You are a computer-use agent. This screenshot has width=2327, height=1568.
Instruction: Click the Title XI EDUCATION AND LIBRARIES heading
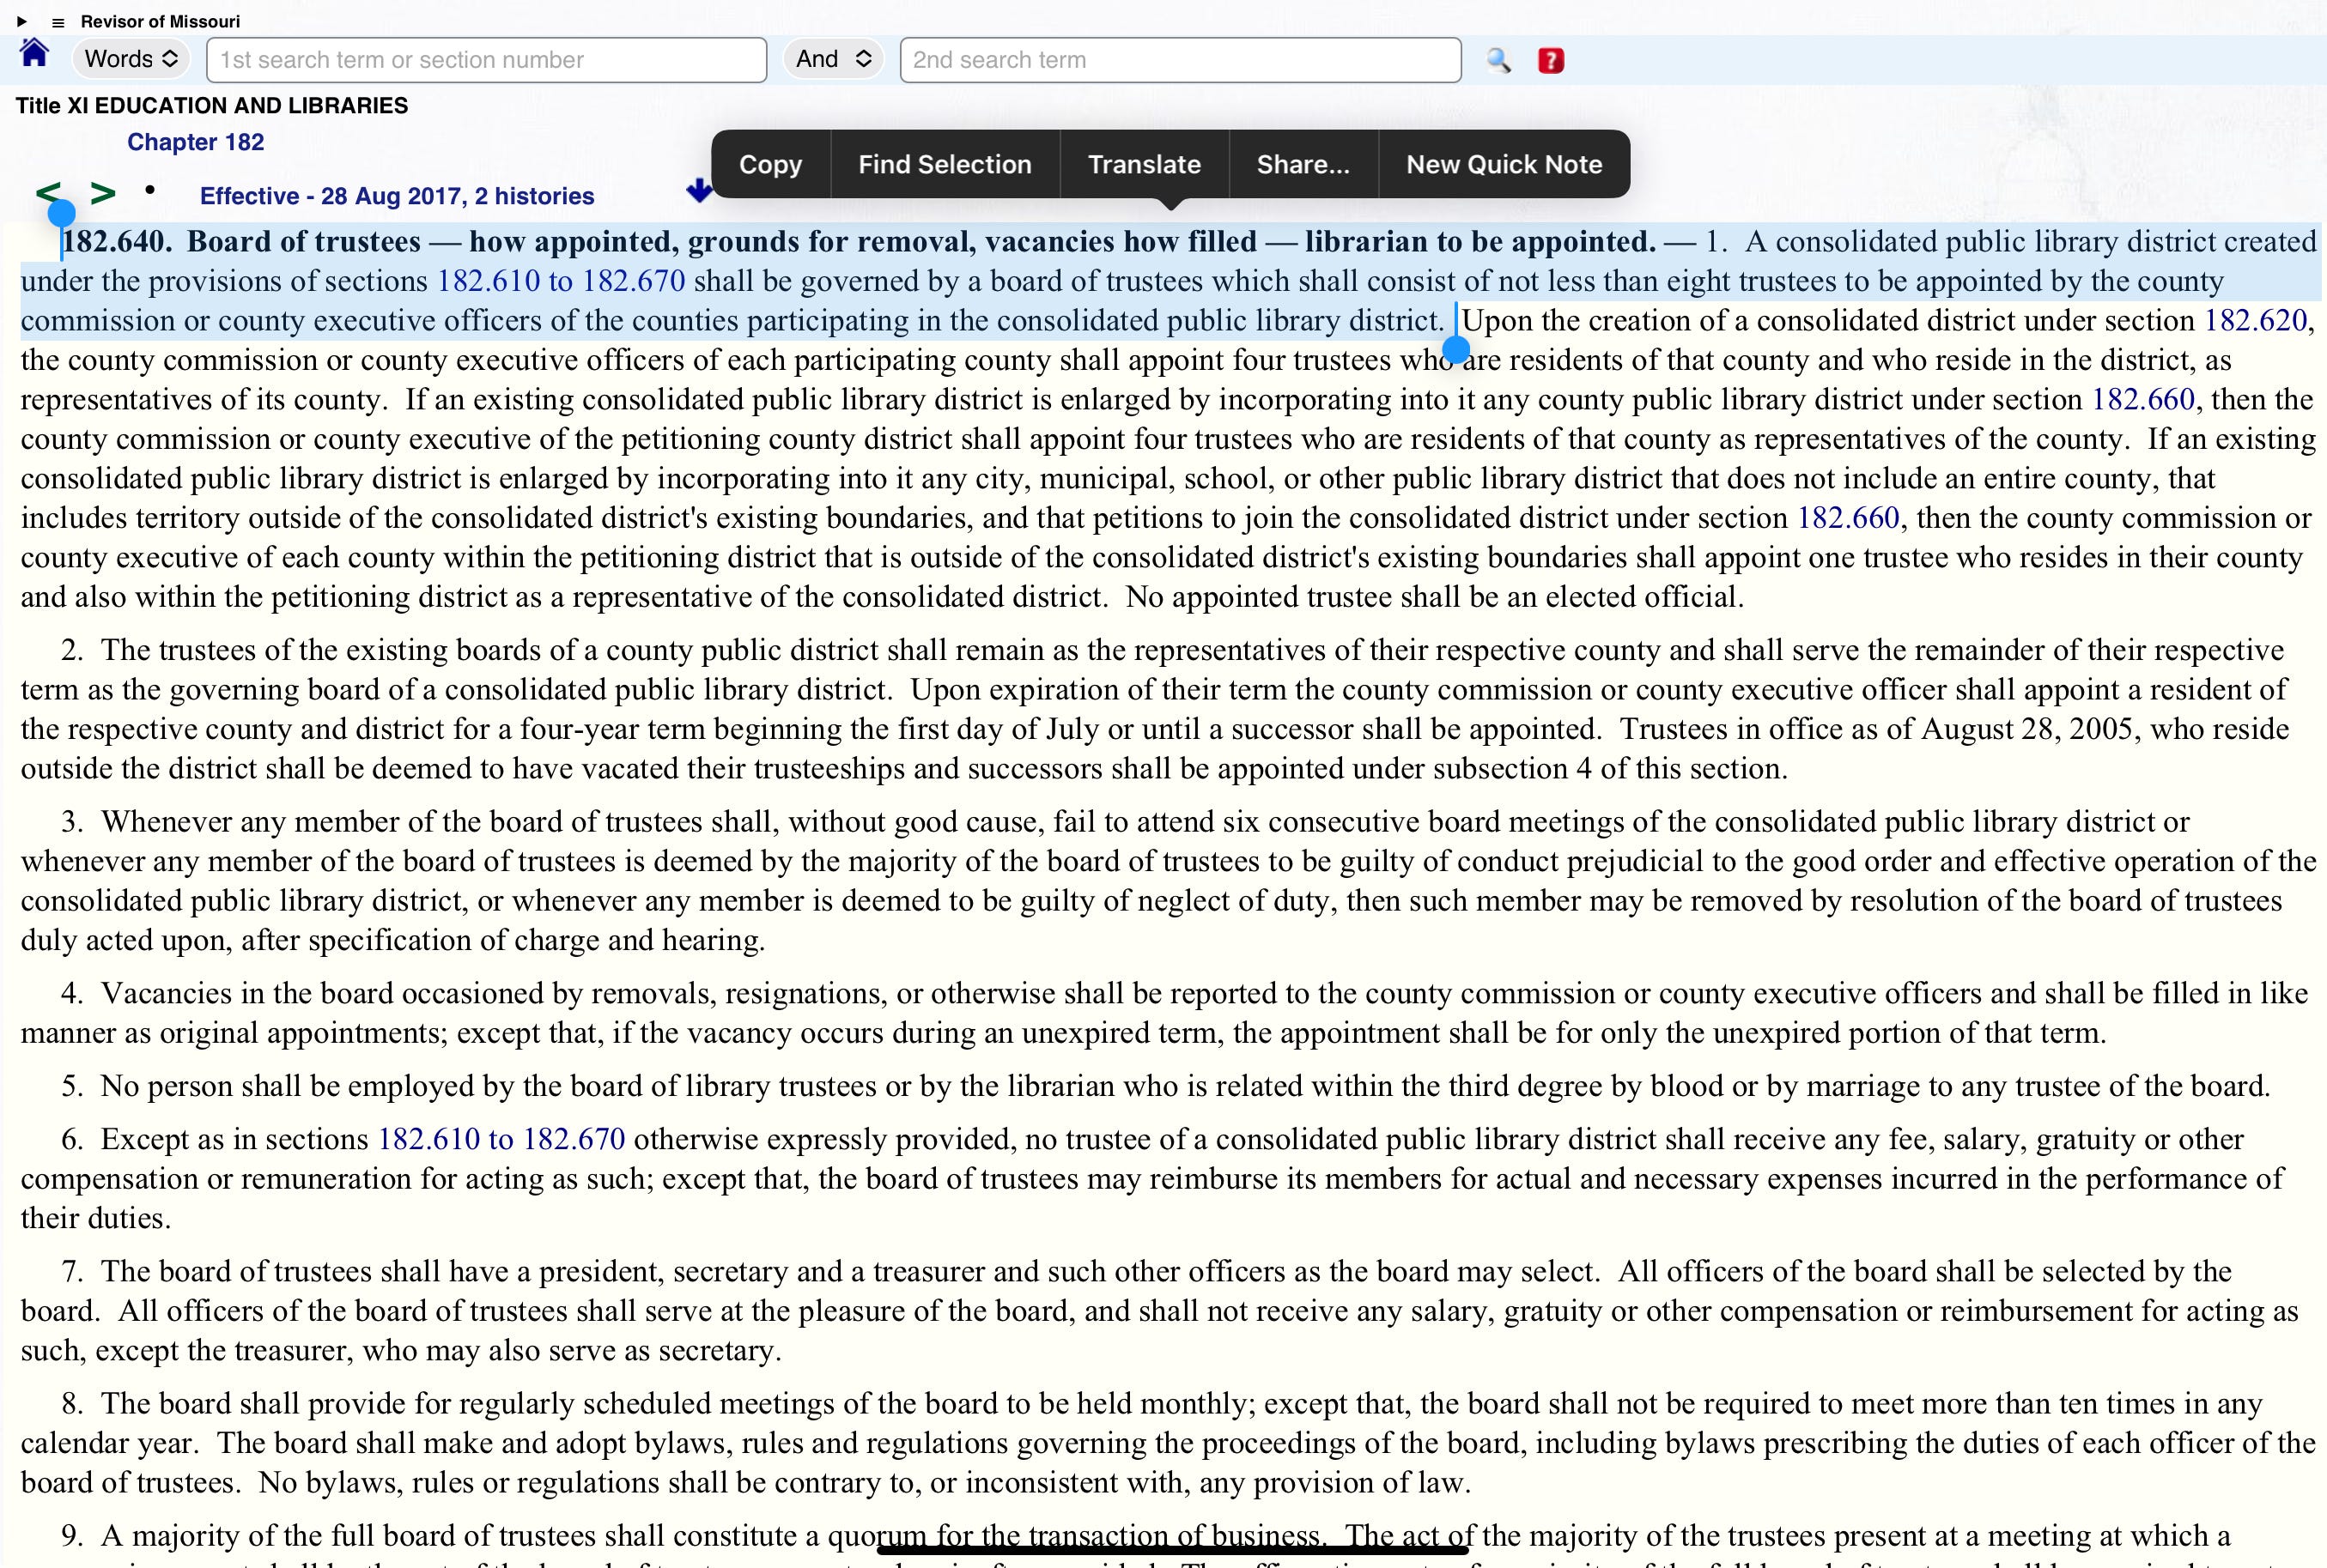point(212,106)
